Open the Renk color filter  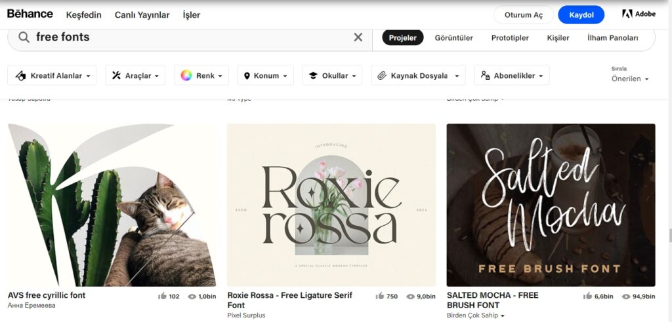201,75
